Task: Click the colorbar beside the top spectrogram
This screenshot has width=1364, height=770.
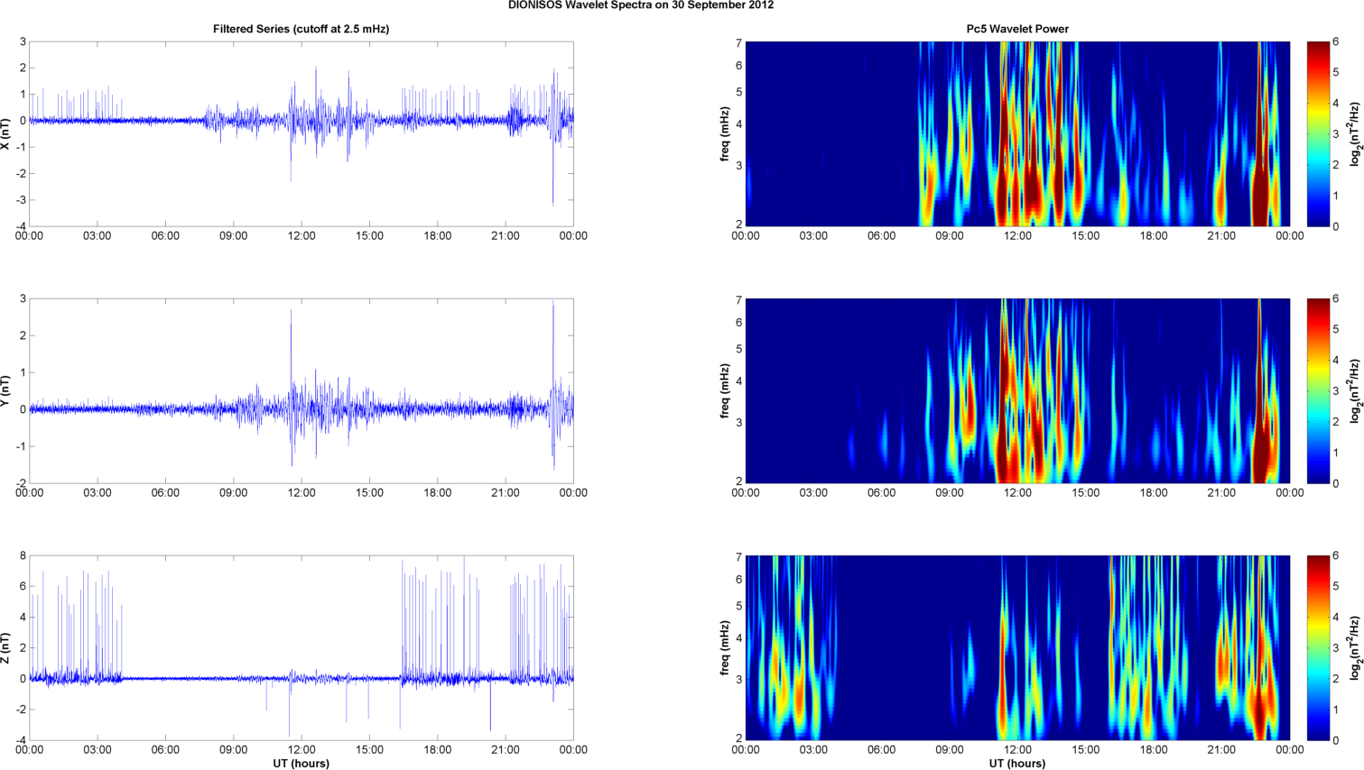Action: tap(1318, 134)
